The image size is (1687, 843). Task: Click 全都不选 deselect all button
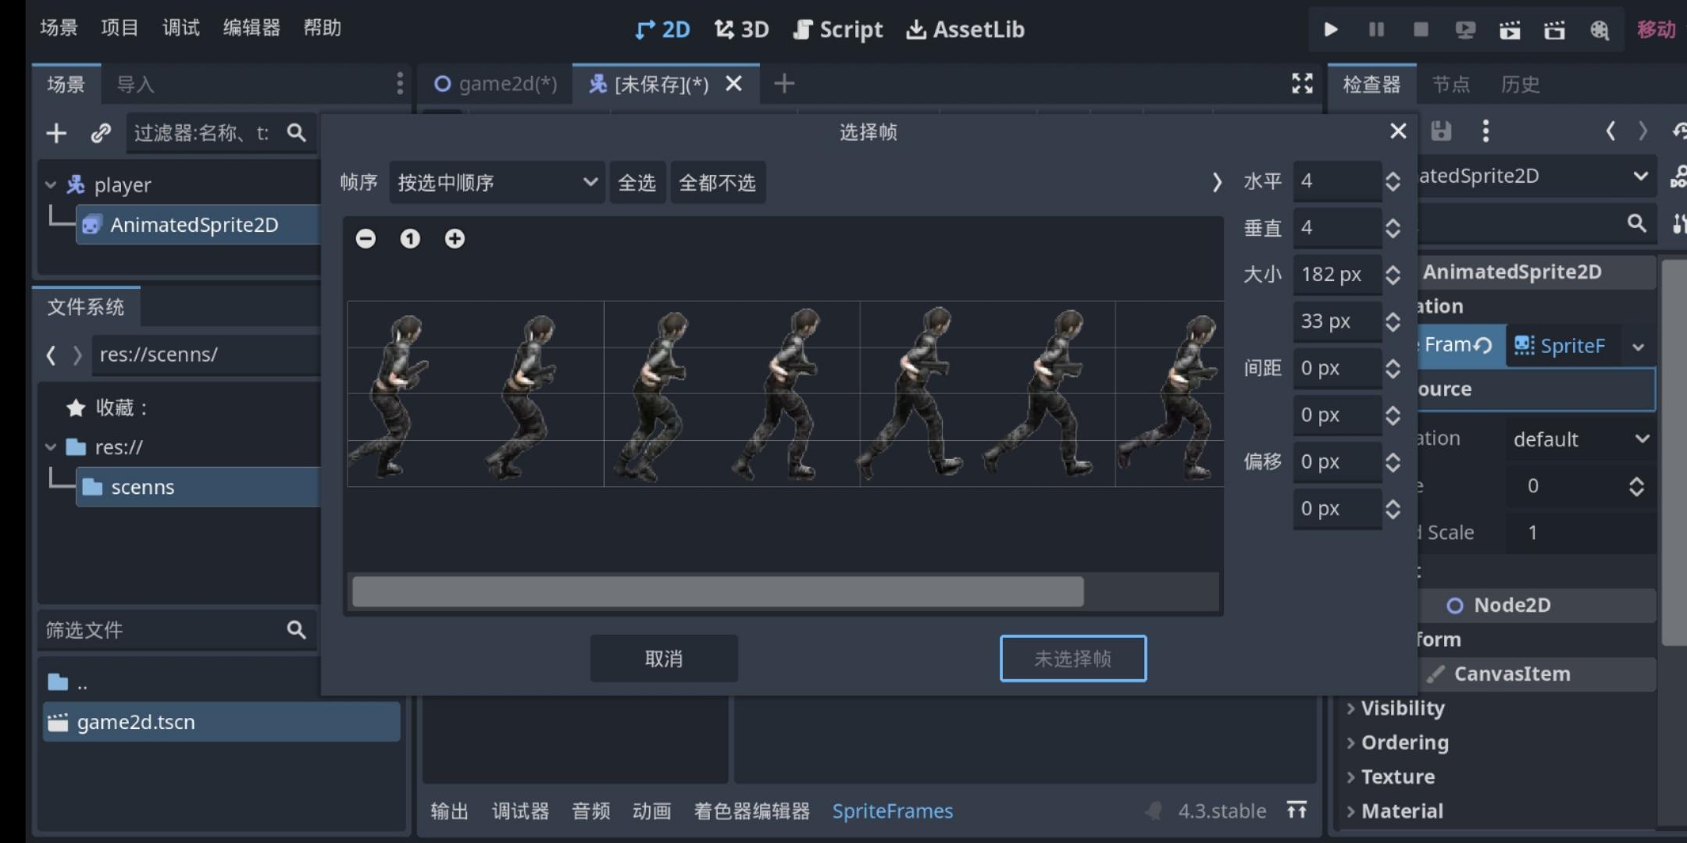click(718, 183)
